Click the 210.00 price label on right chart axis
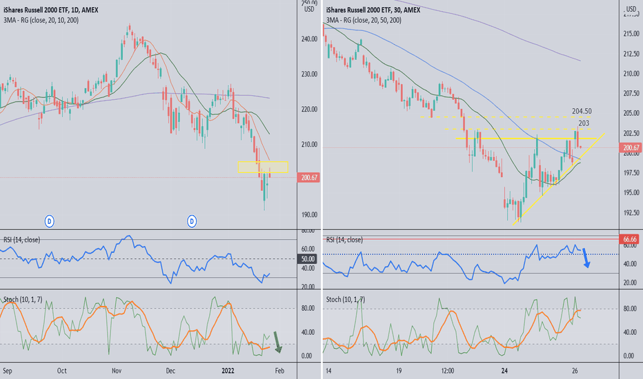The width and height of the screenshot is (643, 379). (631, 74)
